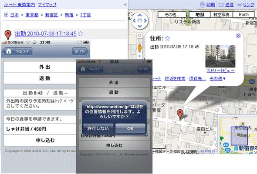Tap OK in the location dialog
This screenshot has height=174, width=257.
(130, 128)
